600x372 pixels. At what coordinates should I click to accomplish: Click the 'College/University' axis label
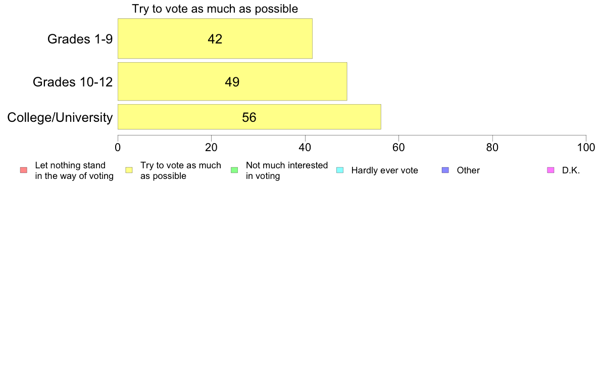(60, 117)
